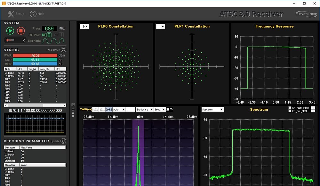Click the MER history mini graph
This screenshot has width=320, height=186.
tap(35, 124)
